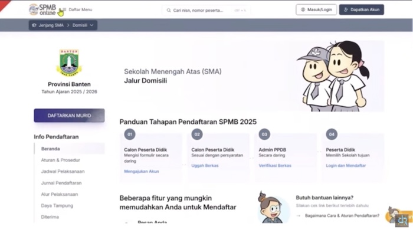Follow the Mengajukan Akun link

click(x=142, y=171)
